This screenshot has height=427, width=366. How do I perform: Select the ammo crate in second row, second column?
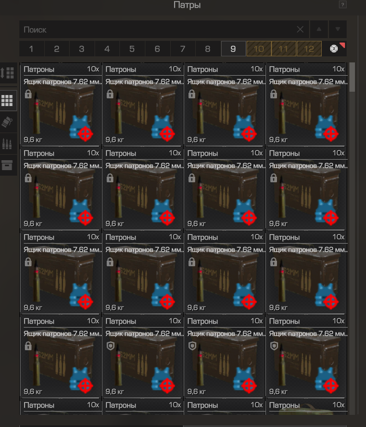(142, 188)
